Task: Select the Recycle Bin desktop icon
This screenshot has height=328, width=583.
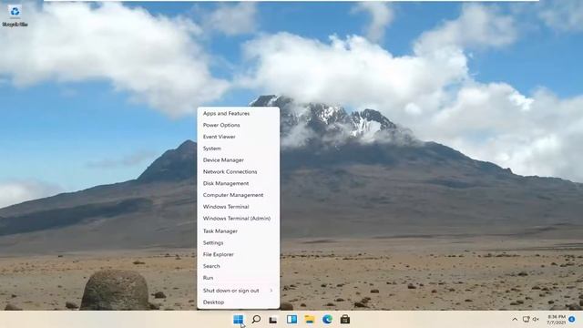Action: (15, 16)
